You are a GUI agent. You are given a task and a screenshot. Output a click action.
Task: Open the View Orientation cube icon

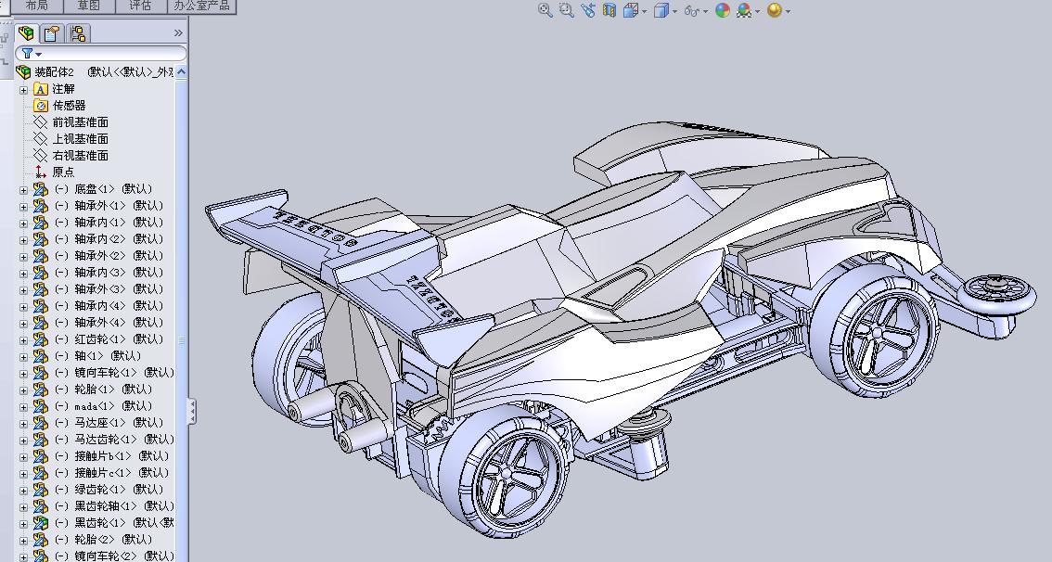tap(631, 10)
